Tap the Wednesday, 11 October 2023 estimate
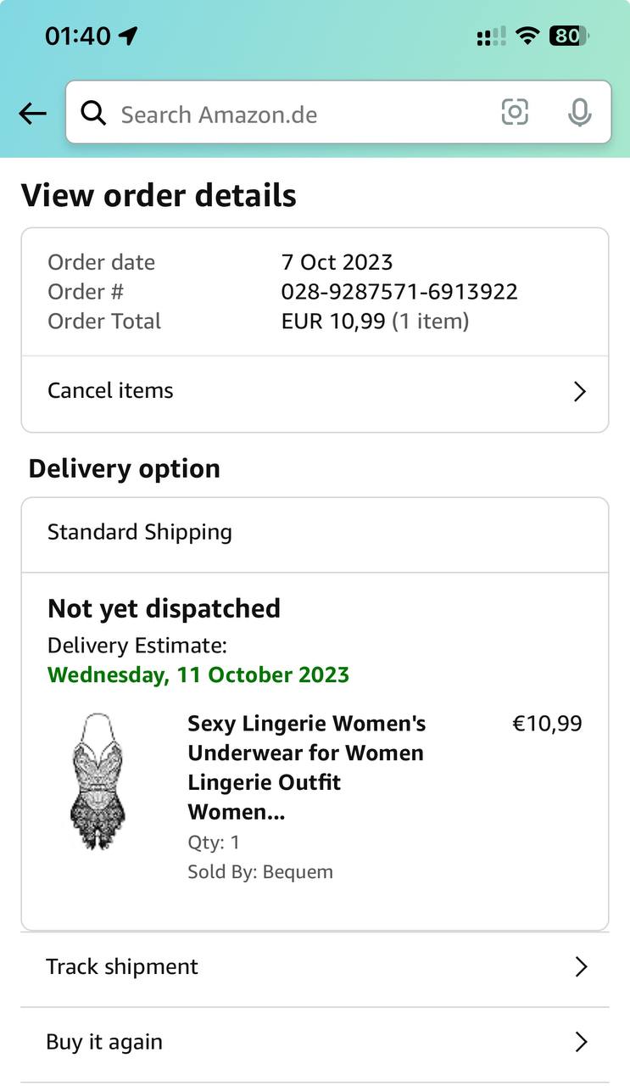 [198, 675]
